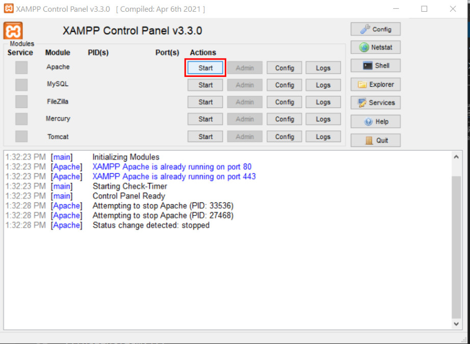Image resolution: width=470 pixels, height=344 pixels.
Task: Toggle the Apache service checkbox
Action: click(21, 67)
